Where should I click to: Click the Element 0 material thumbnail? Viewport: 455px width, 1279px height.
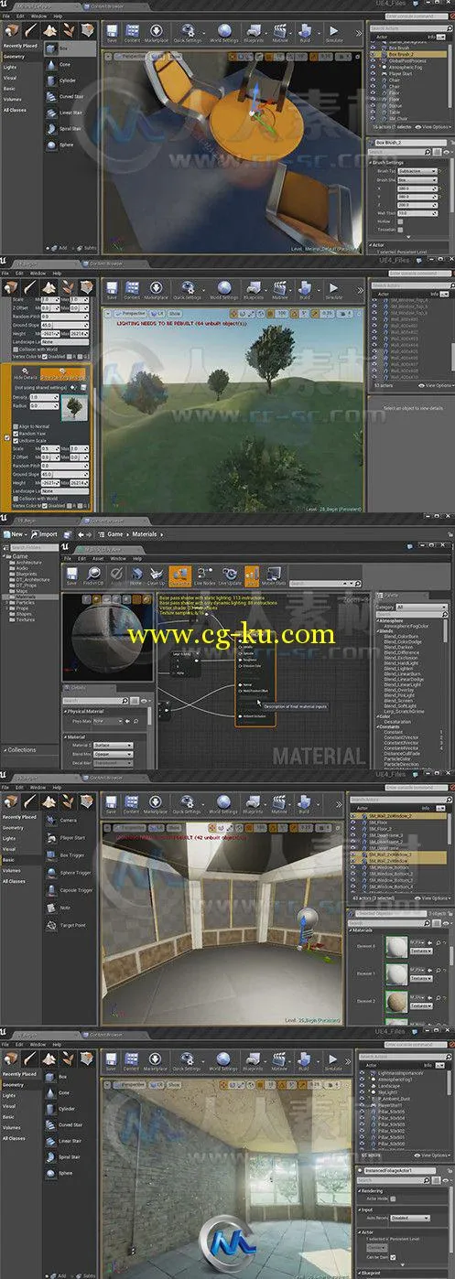tap(396, 946)
